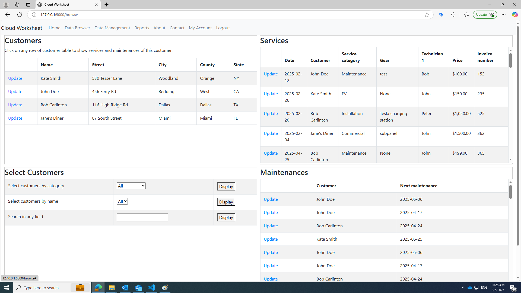Open the notification center icon
The width and height of the screenshot is (521, 293).
(x=513, y=288)
